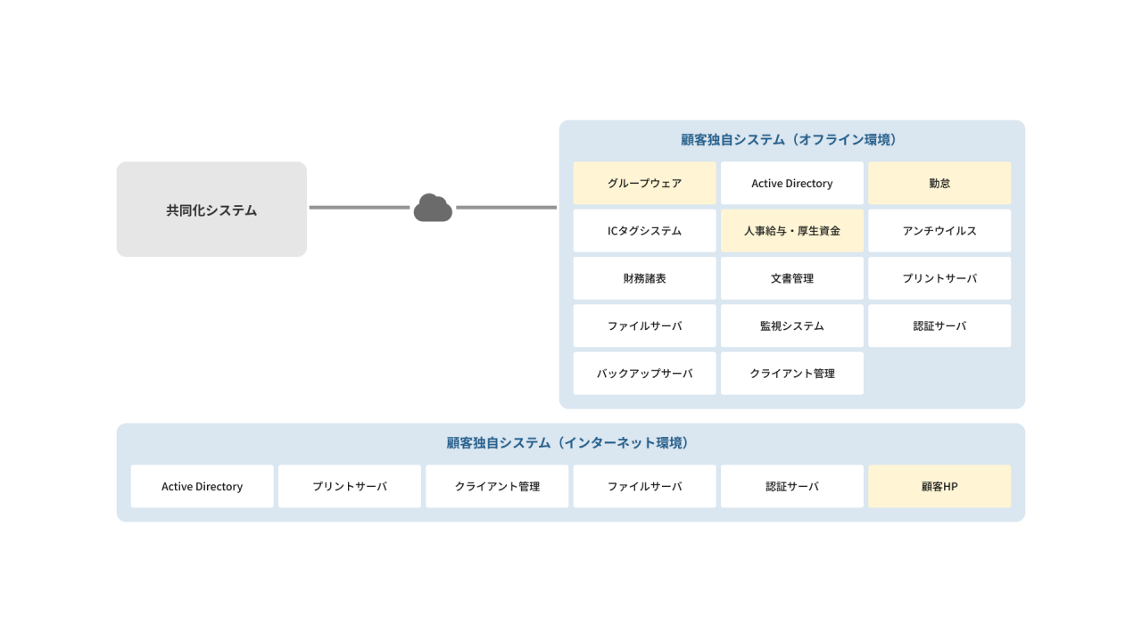Screen dimensions: 1142x642
Task: Click the グループウェア box
Action: tap(644, 183)
